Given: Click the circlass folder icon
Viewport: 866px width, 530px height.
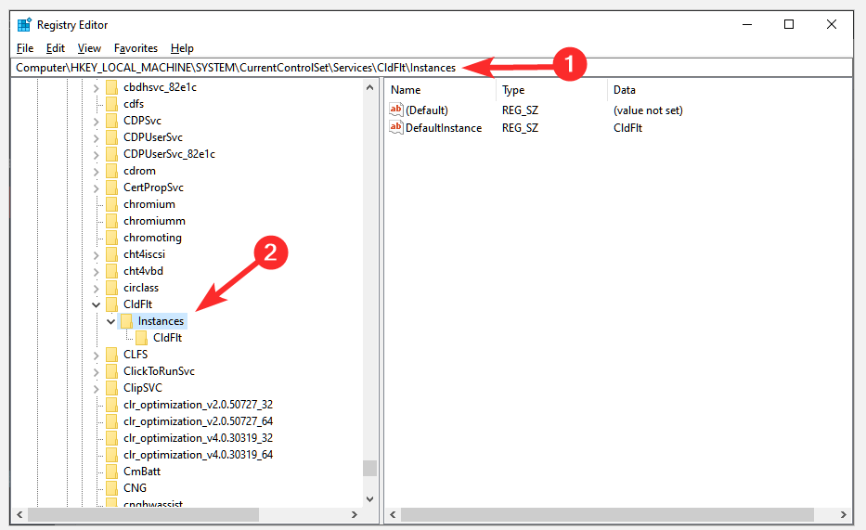Looking at the screenshot, I should click(x=111, y=288).
